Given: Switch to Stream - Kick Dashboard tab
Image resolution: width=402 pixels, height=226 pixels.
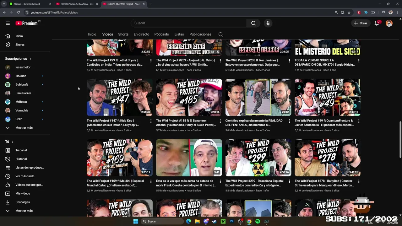Looking at the screenshot, I should tap(30, 4).
